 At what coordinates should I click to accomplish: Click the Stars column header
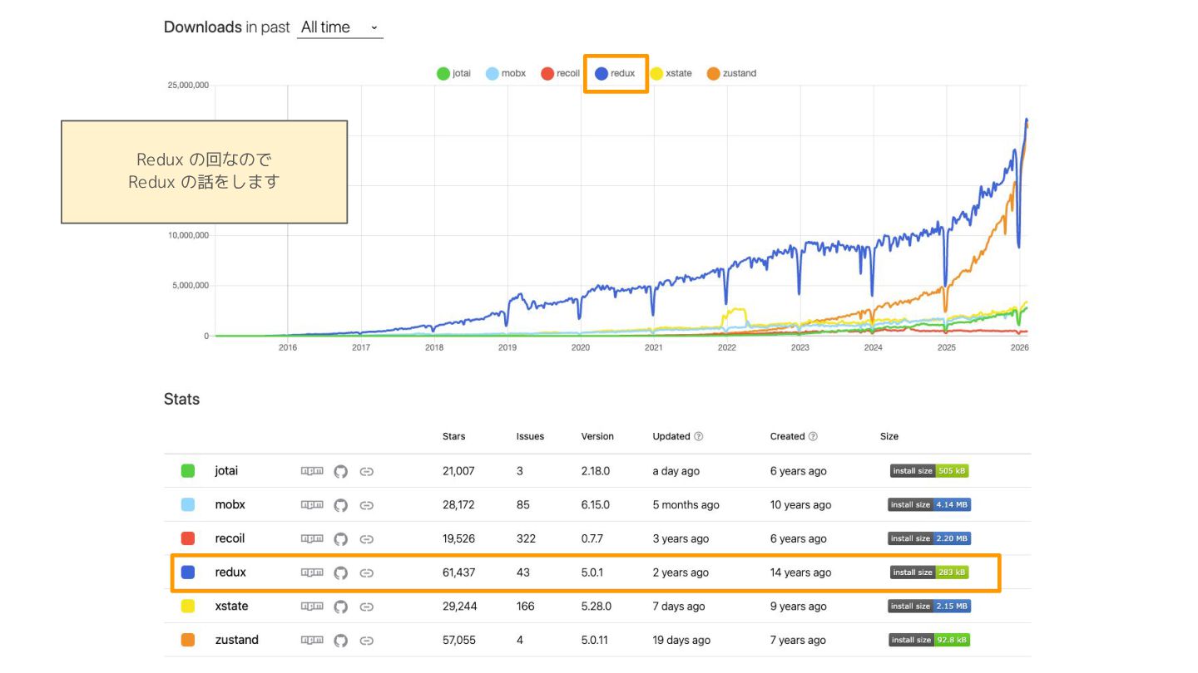click(453, 437)
